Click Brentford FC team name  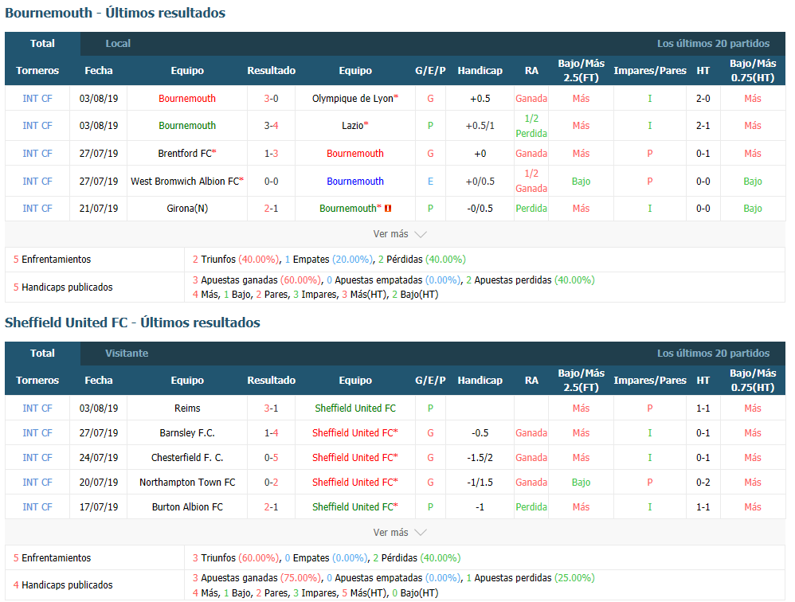[x=185, y=153]
